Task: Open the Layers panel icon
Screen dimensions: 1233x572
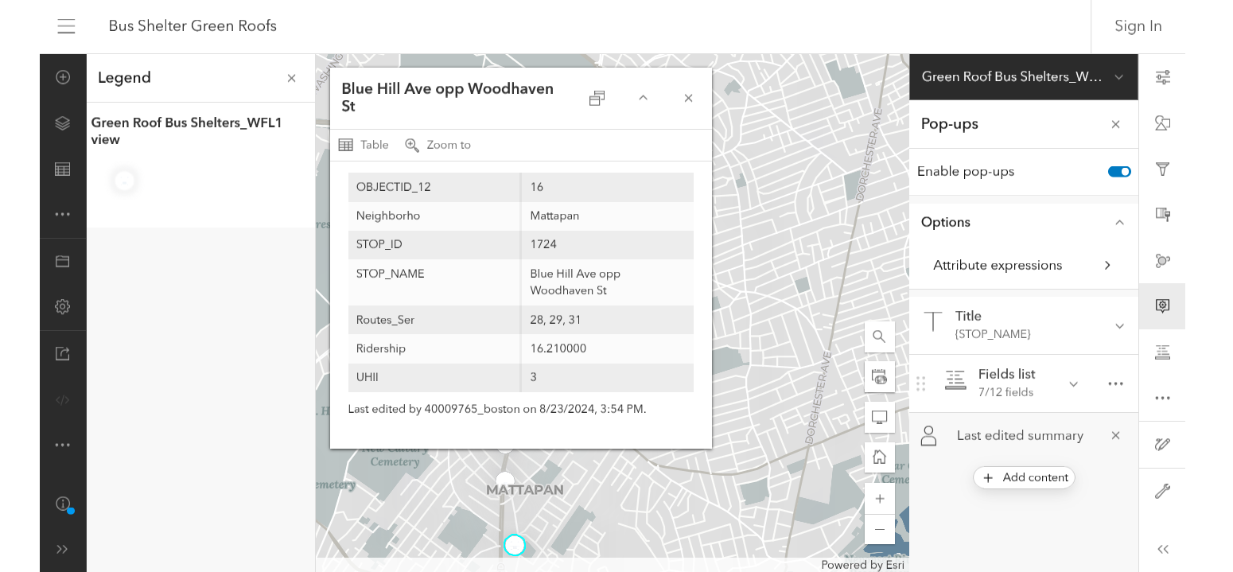Action: click(63, 123)
